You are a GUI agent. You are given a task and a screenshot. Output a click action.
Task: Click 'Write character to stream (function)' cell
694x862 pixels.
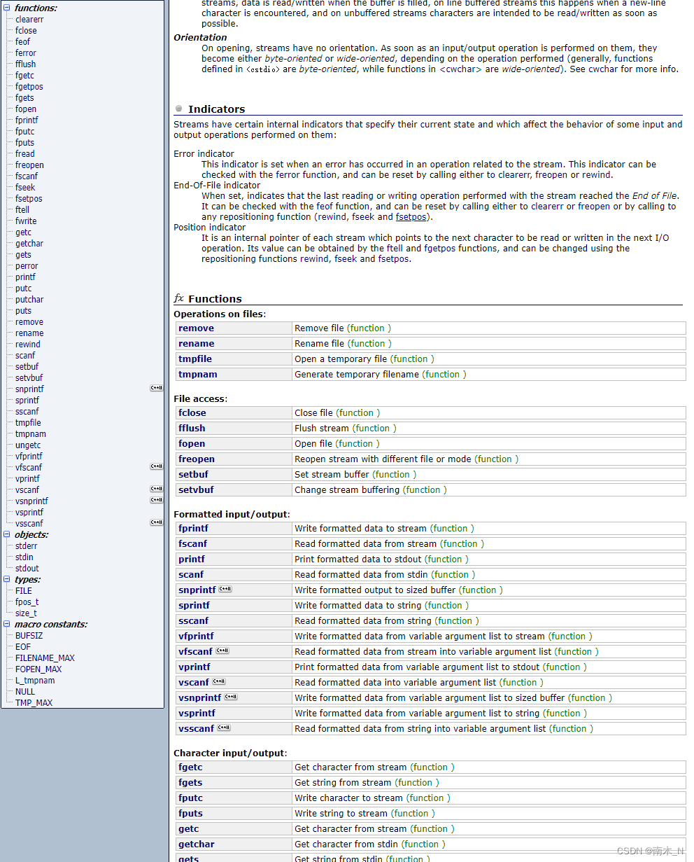pos(489,798)
